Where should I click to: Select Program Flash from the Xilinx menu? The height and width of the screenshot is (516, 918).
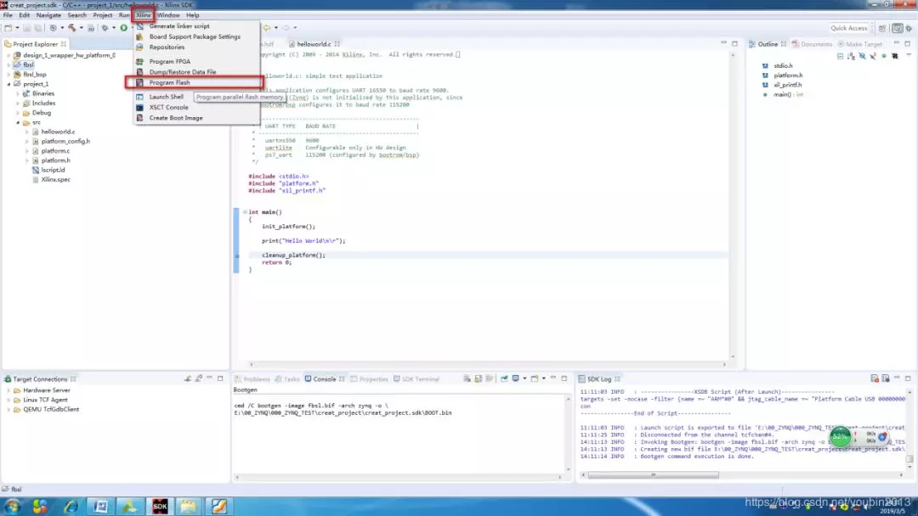coord(169,82)
